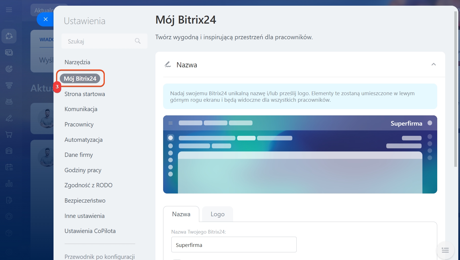
Task: Open the shopping cart icon in sidebar
Action: tap(9, 134)
